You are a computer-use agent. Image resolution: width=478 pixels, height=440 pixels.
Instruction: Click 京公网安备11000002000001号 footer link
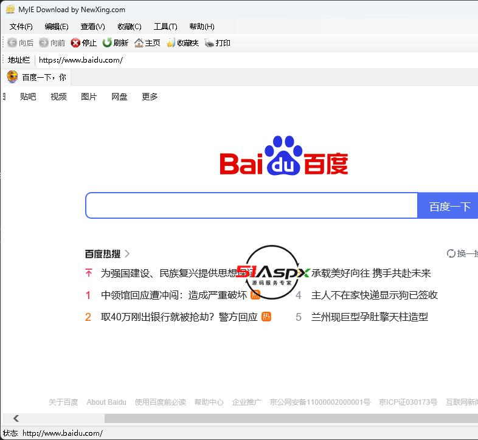coord(320,402)
